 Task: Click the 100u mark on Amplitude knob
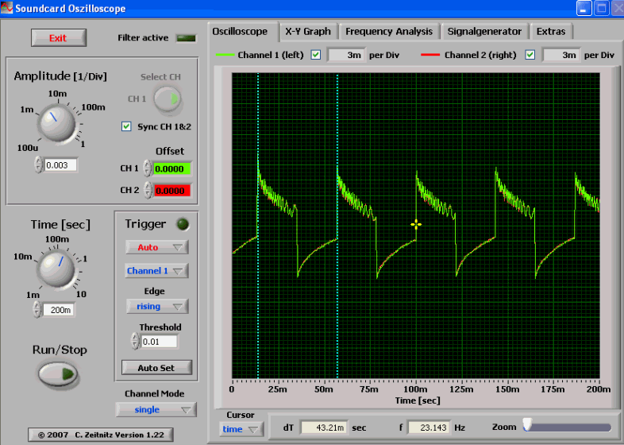point(28,148)
